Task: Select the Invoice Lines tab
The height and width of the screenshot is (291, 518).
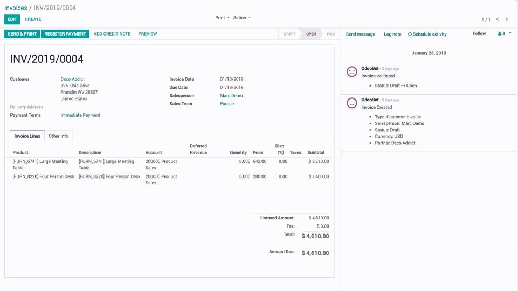Action: click(x=27, y=136)
